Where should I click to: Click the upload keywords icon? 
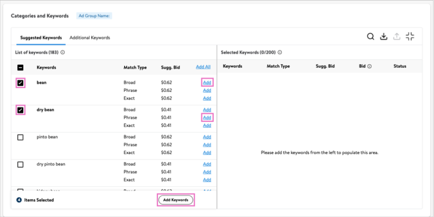[397, 37]
